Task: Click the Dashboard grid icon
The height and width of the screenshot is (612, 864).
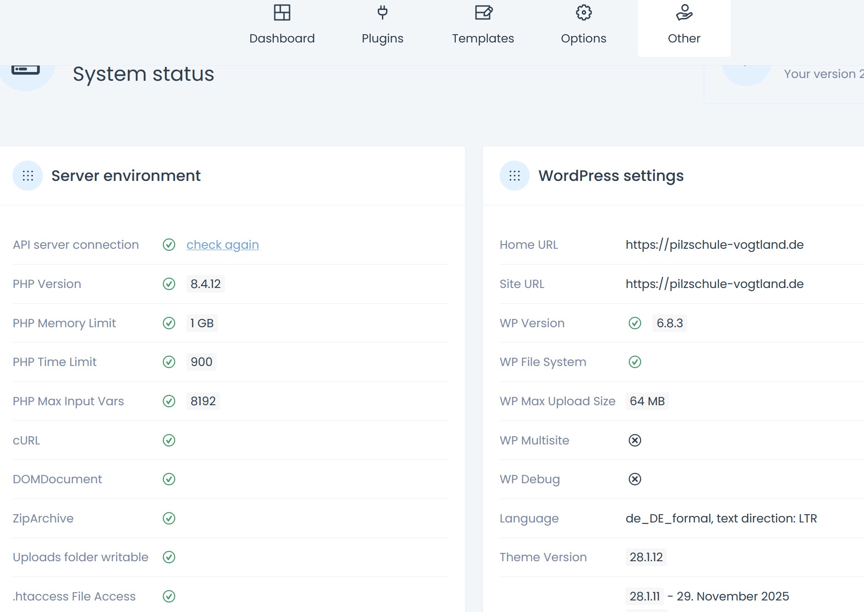Action: pyautogui.click(x=282, y=12)
